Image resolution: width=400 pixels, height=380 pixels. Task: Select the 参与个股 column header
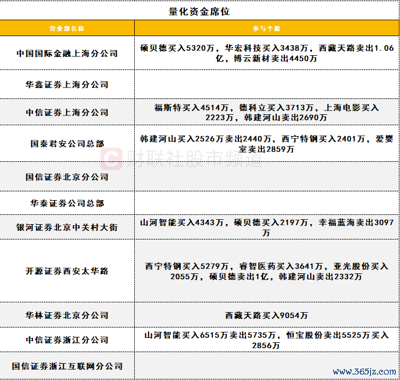(x=267, y=28)
